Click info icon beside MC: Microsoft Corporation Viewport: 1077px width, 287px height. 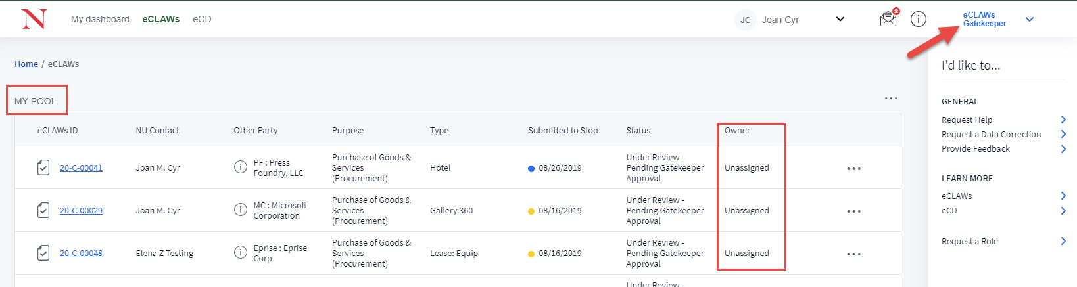(x=241, y=210)
